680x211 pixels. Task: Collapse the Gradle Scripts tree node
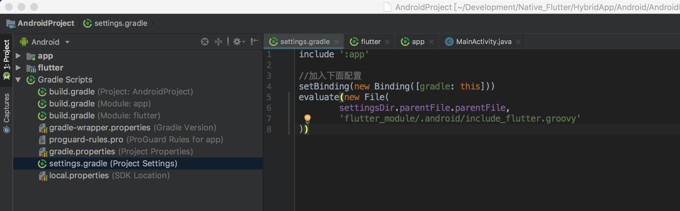(x=18, y=80)
